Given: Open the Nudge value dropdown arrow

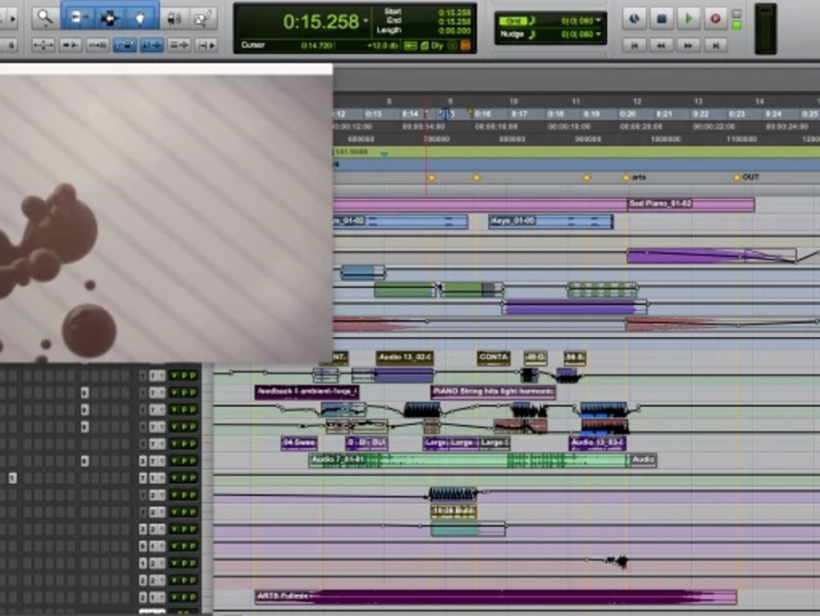Looking at the screenshot, I should pyautogui.click(x=598, y=34).
